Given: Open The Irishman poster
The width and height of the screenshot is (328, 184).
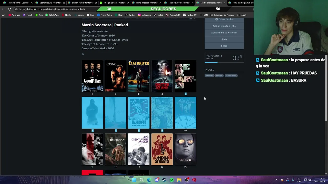Looking at the screenshot, I should 115,149.
